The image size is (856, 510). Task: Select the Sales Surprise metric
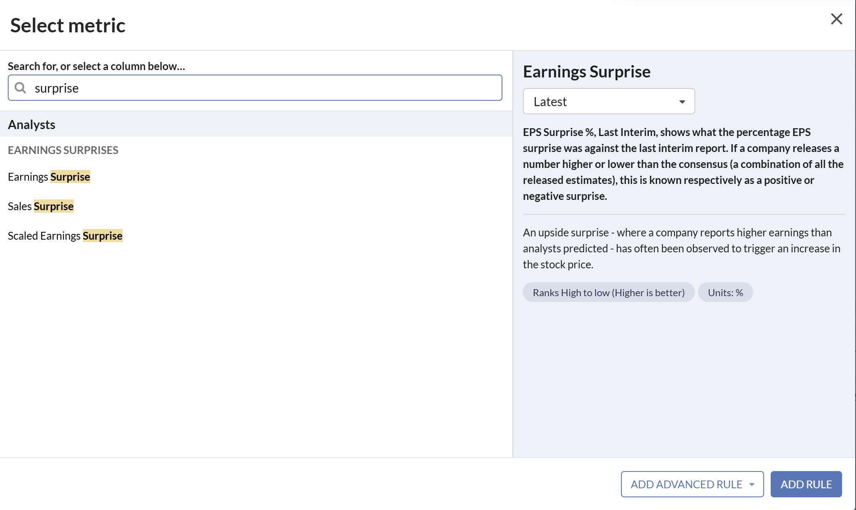41,206
